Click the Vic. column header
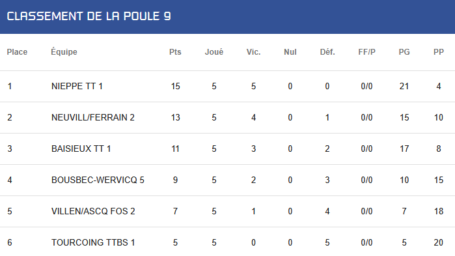 coord(254,52)
